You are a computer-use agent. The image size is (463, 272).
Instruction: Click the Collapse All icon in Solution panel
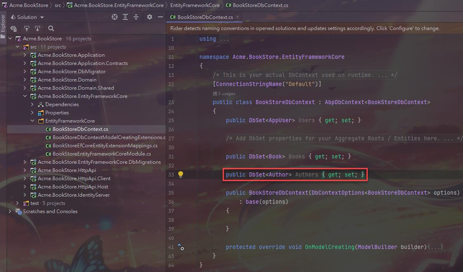(x=136, y=17)
